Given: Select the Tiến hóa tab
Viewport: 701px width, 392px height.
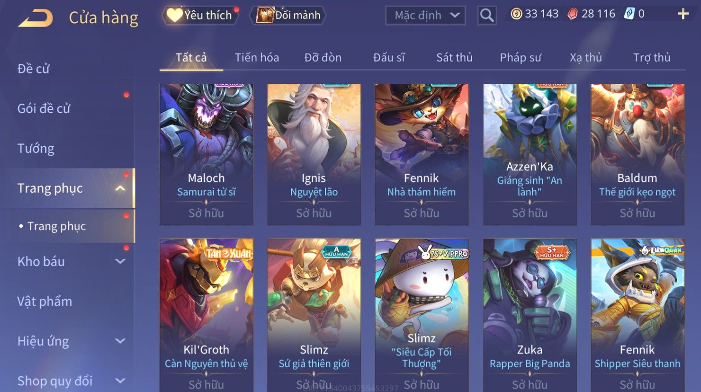Looking at the screenshot, I should [x=257, y=58].
